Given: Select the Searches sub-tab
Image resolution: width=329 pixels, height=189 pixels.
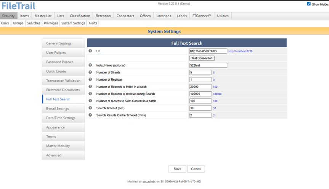Looking at the screenshot, I should point(34,23).
